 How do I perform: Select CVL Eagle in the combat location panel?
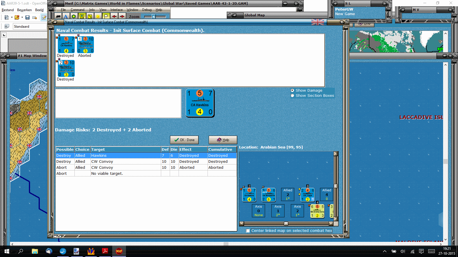point(307,195)
